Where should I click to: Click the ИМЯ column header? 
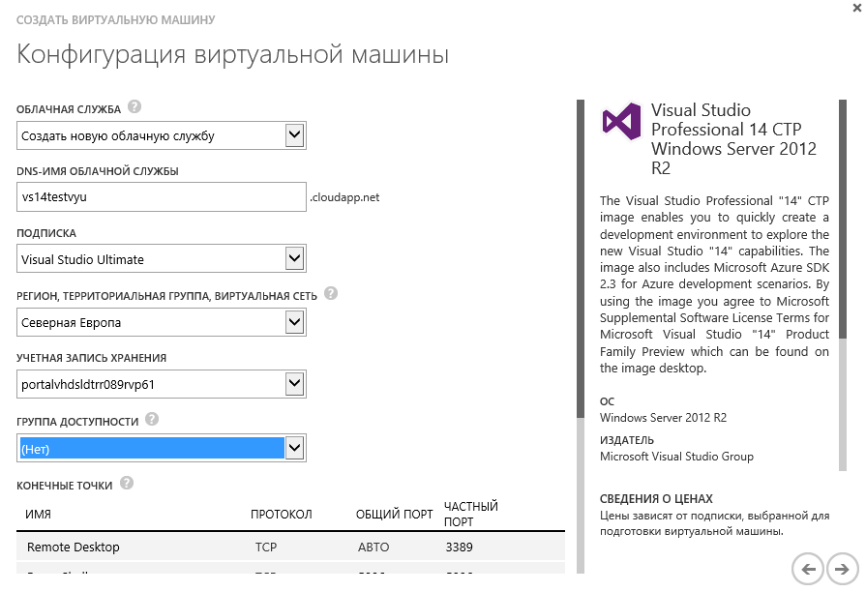[x=38, y=515]
